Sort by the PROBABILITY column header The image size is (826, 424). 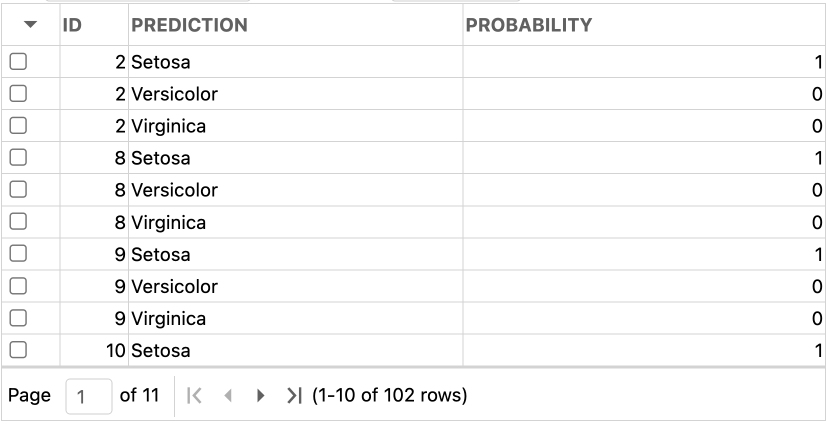(644, 25)
